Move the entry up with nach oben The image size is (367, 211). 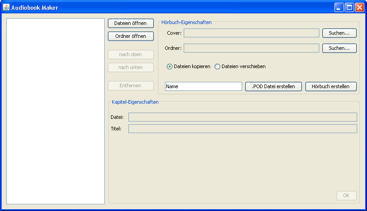coord(131,55)
